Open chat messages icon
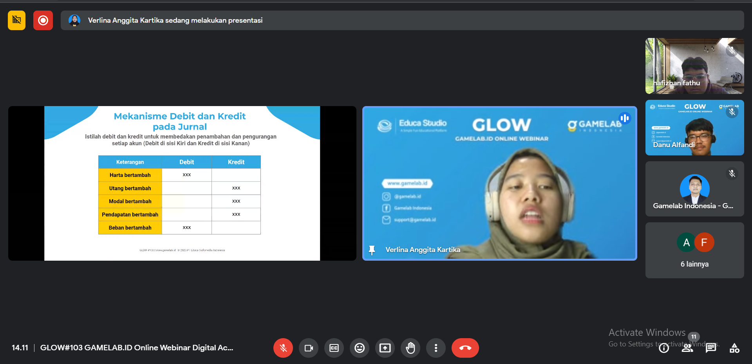 pyautogui.click(x=711, y=348)
